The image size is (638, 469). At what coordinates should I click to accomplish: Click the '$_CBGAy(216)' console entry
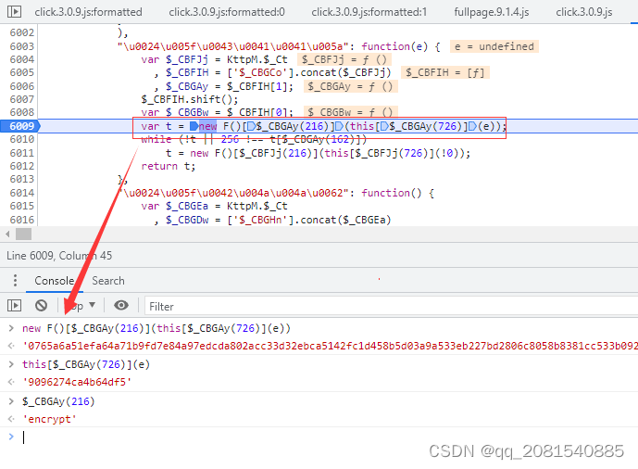point(58,401)
